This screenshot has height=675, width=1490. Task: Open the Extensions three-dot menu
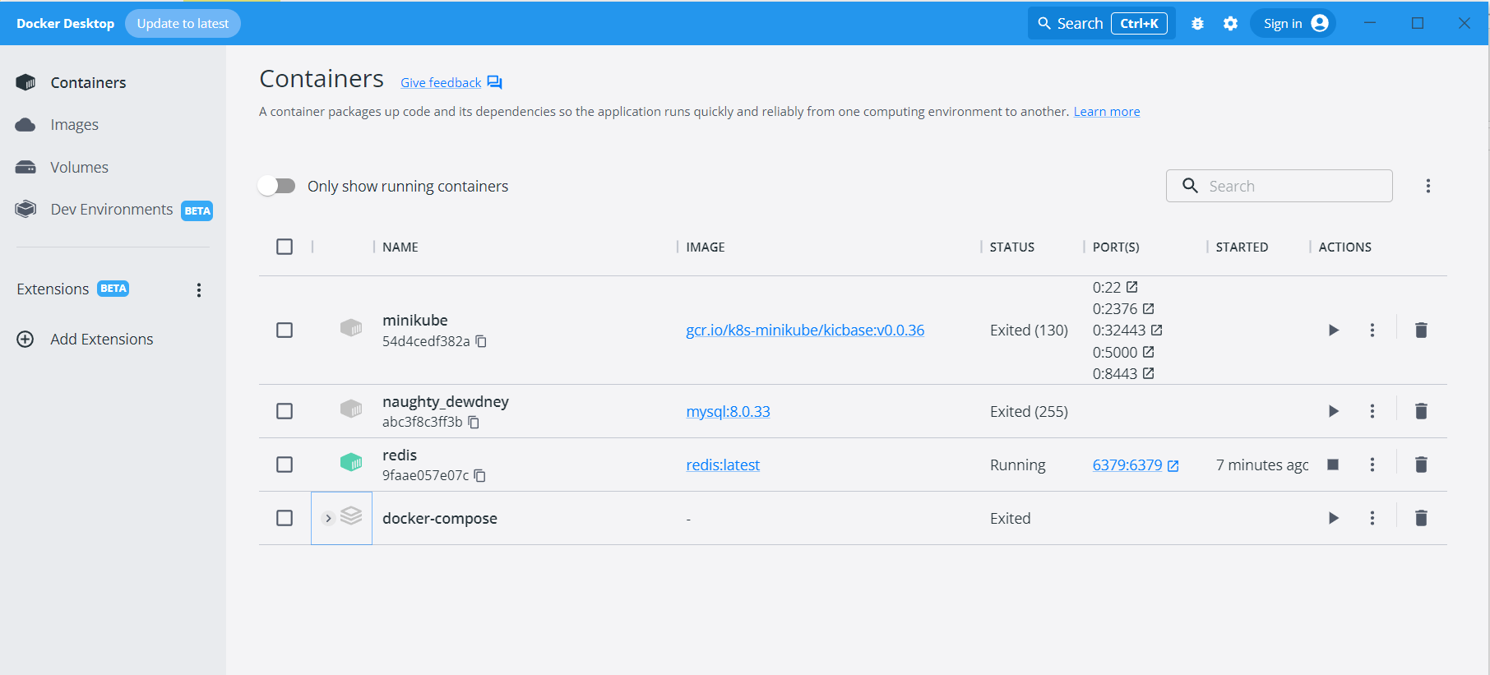[x=198, y=289]
